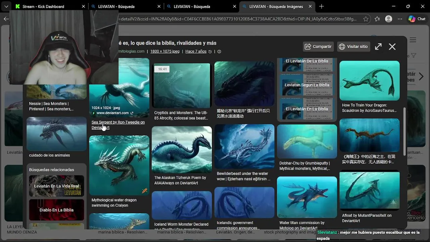This screenshot has width=430, height=242.
Task: Open the hamburger menu behind the viewer
Action: [413, 40]
